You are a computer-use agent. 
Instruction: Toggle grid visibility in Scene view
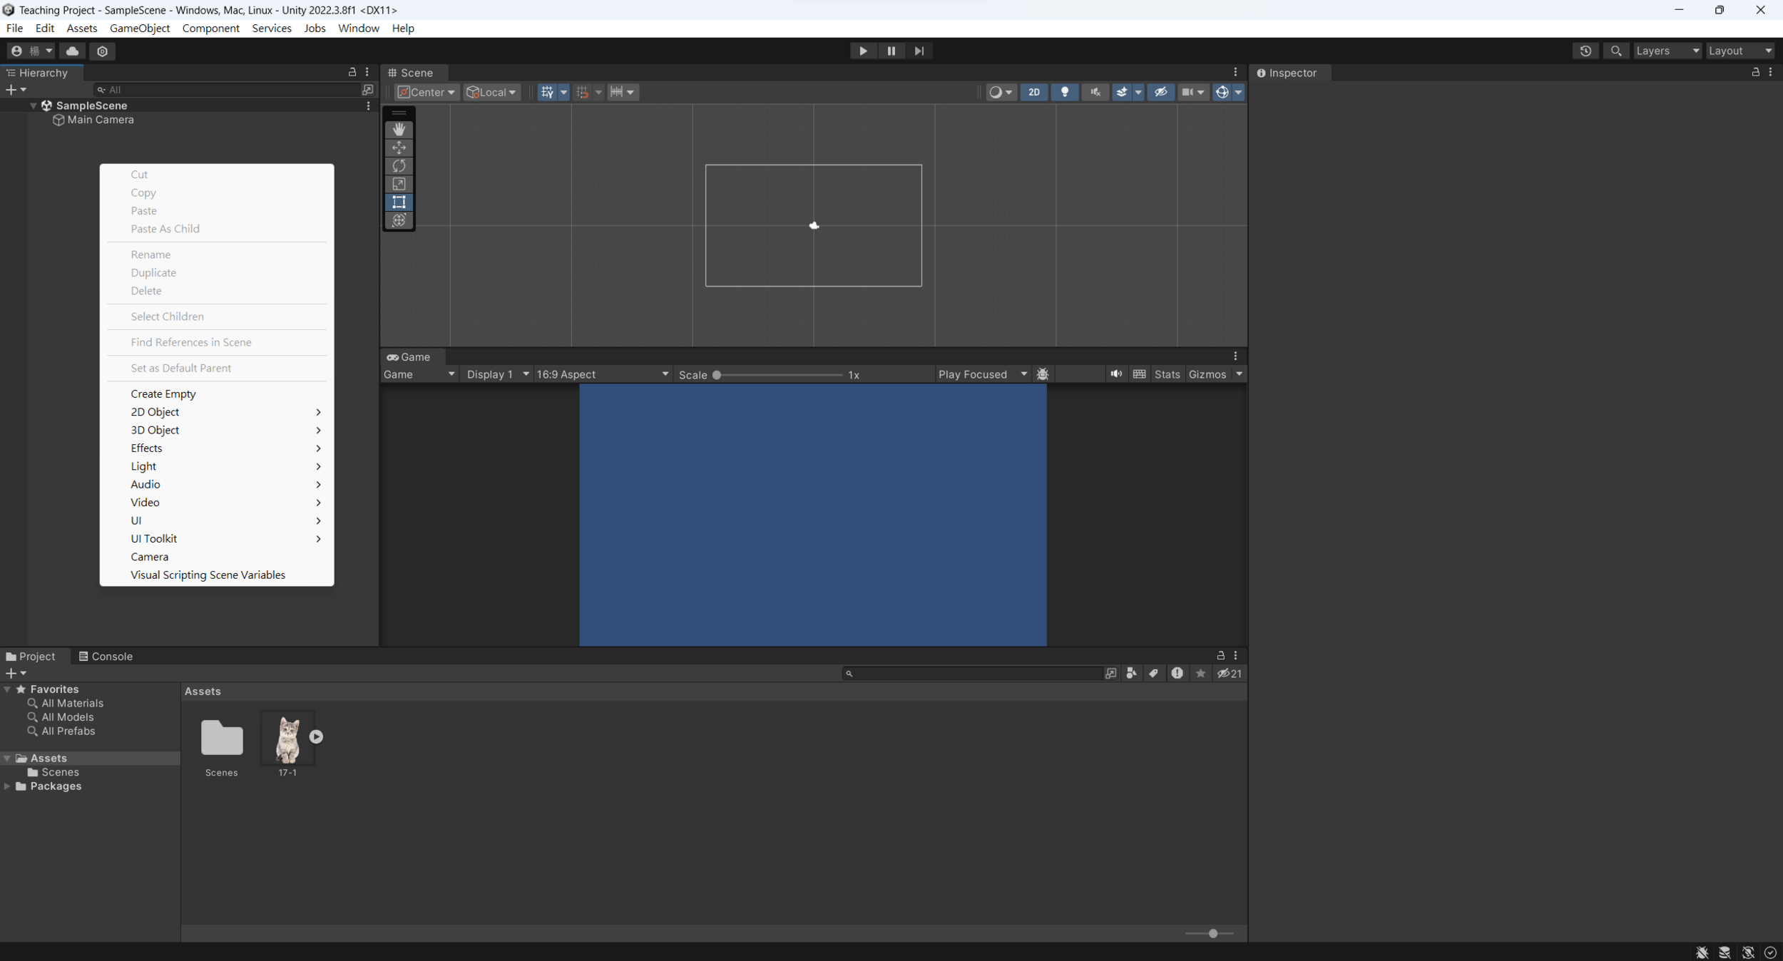[547, 92]
